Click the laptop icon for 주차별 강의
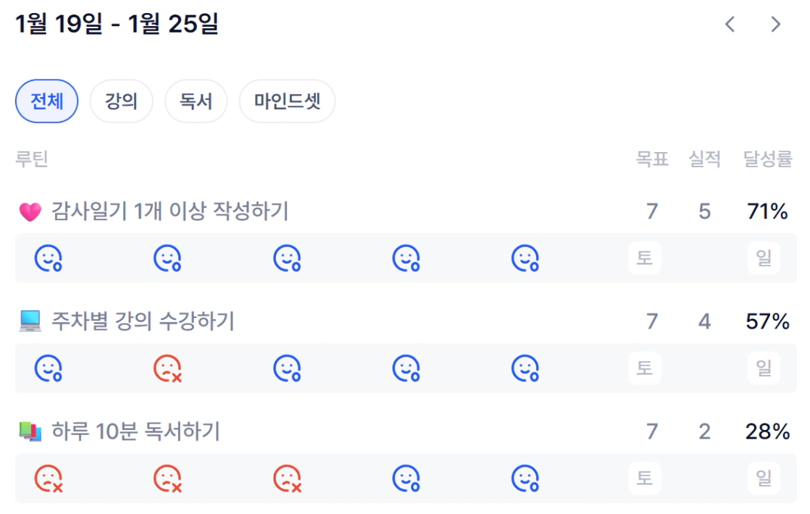 pos(30,321)
